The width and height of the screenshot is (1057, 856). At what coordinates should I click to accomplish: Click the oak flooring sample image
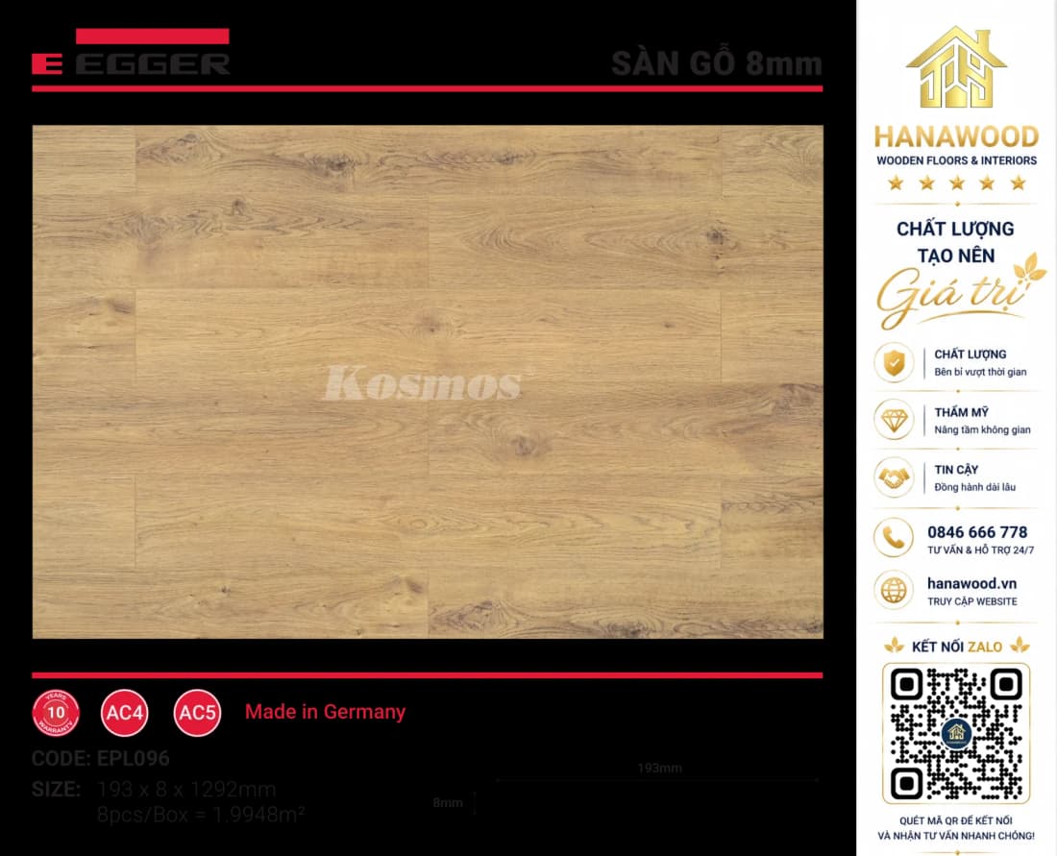click(428, 381)
